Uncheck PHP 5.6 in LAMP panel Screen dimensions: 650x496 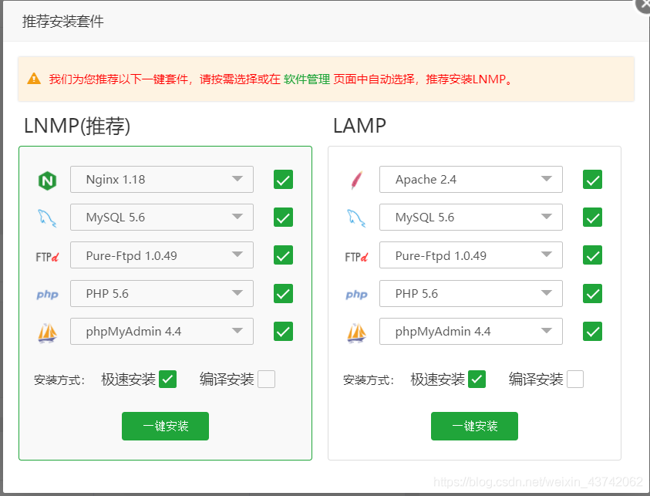pyautogui.click(x=592, y=294)
